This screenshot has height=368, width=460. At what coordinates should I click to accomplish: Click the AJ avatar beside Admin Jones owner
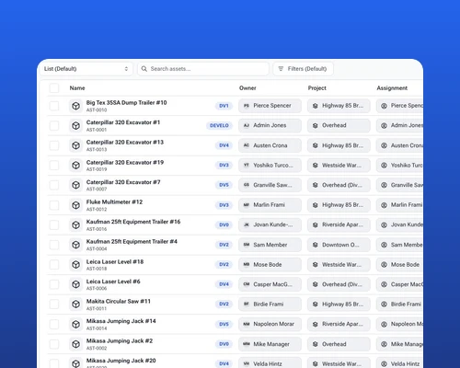tap(247, 125)
